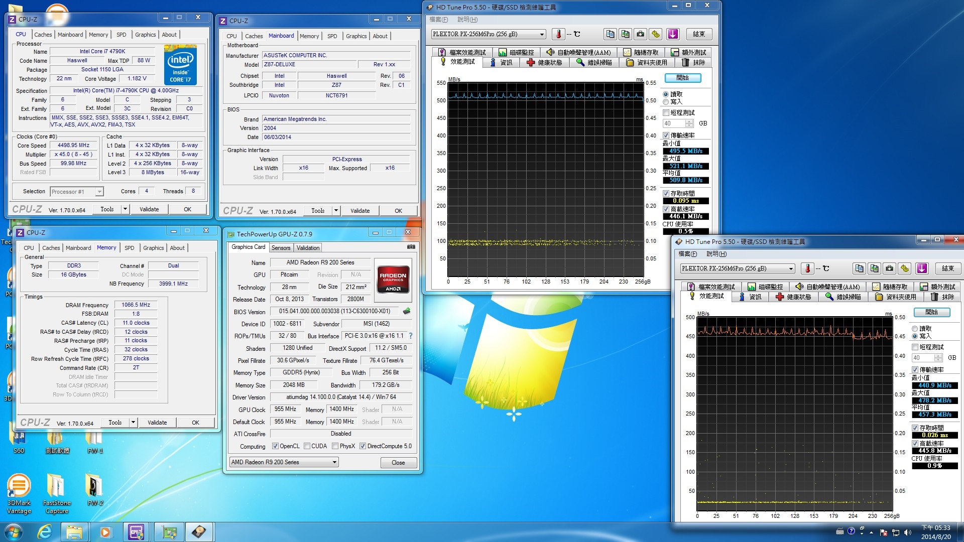Take a screenshot with GPU-Z's camera icon
This screenshot has height=542, width=964.
411,247
